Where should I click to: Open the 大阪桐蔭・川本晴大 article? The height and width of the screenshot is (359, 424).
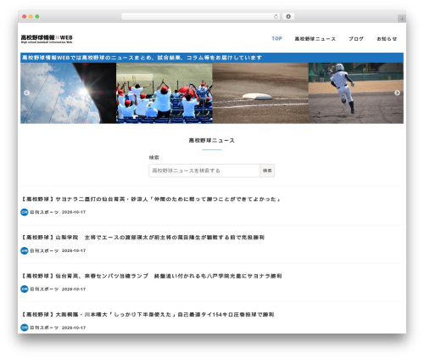(148, 314)
